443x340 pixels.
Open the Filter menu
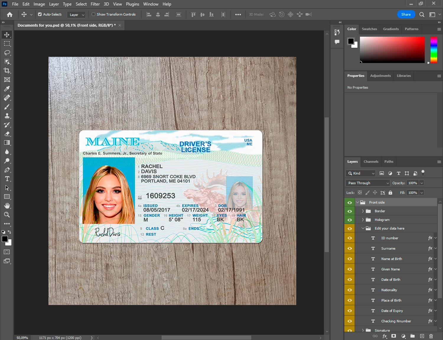(95, 4)
